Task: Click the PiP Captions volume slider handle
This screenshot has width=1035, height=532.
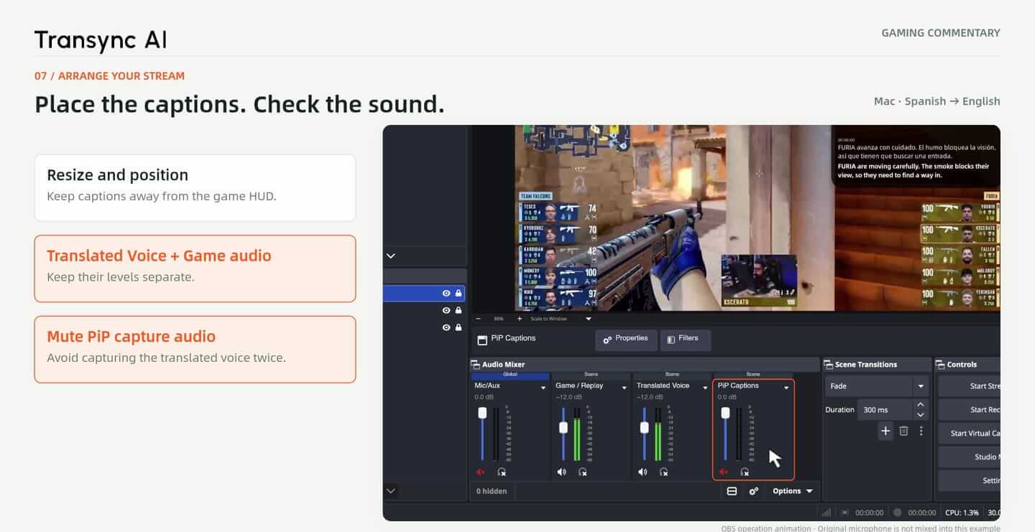Action: coord(725,413)
